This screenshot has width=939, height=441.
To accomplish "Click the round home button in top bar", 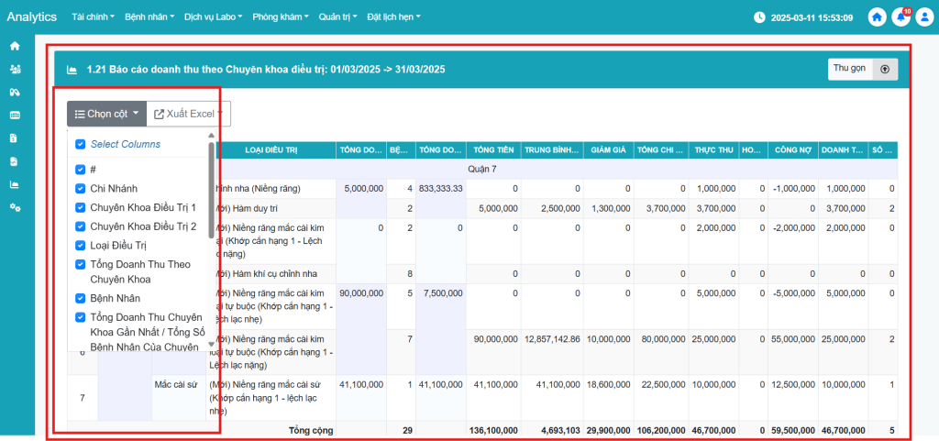I will tap(878, 17).
